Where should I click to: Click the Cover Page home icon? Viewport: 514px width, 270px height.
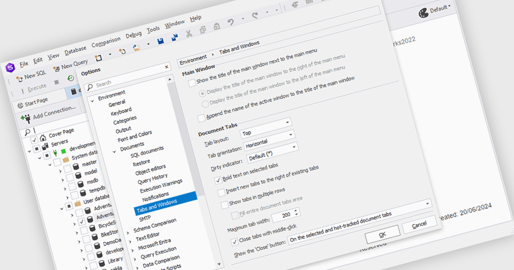click(x=43, y=138)
